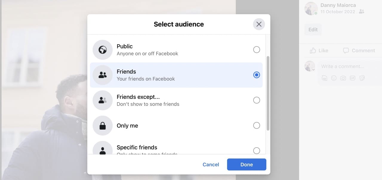The width and height of the screenshot is (382, 180).
Task: Confirm audience with the Done button
Action: point(247,164)
